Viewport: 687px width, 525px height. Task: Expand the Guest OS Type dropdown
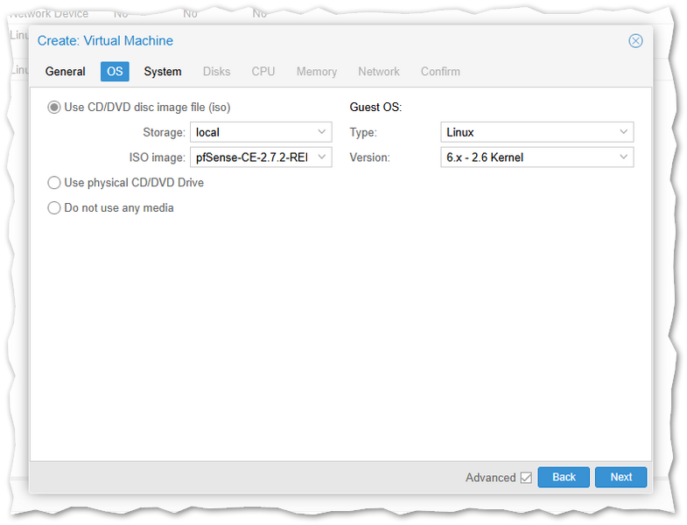[x=623, y=133]
